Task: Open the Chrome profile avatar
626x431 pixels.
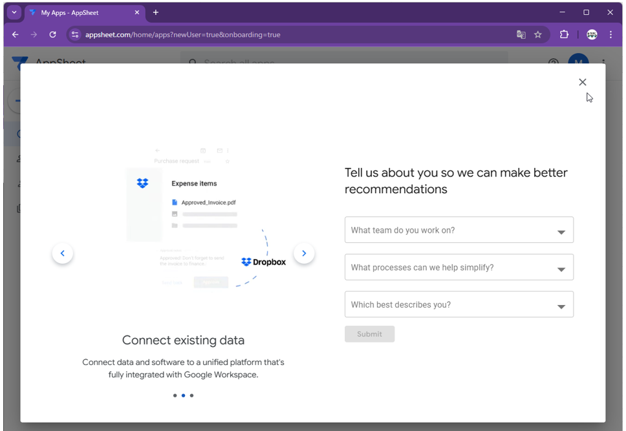Action: click(592, 35)
